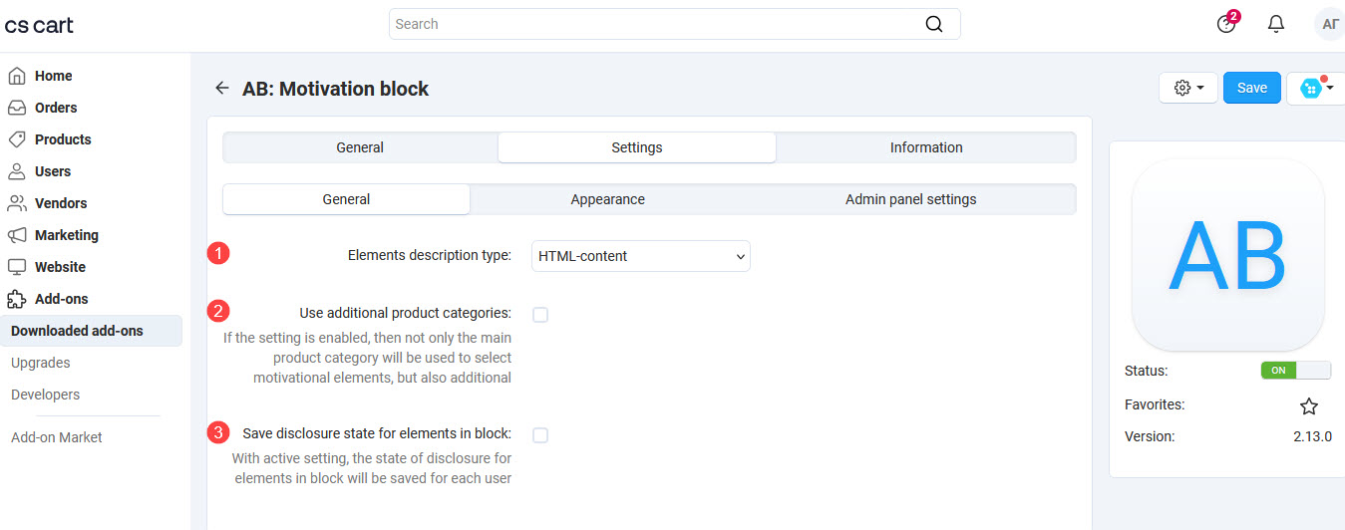Open the Upgrades link

click(41, 363)
